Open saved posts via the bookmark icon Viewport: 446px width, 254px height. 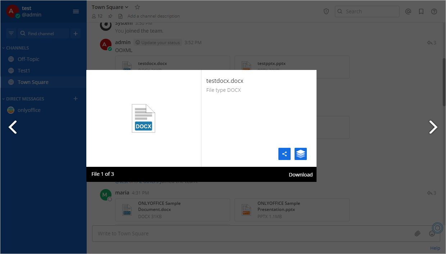click(421, 11)
